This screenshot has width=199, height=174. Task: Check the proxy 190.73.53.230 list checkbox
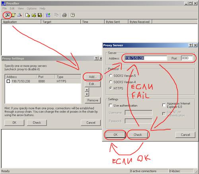click(8, 81)
